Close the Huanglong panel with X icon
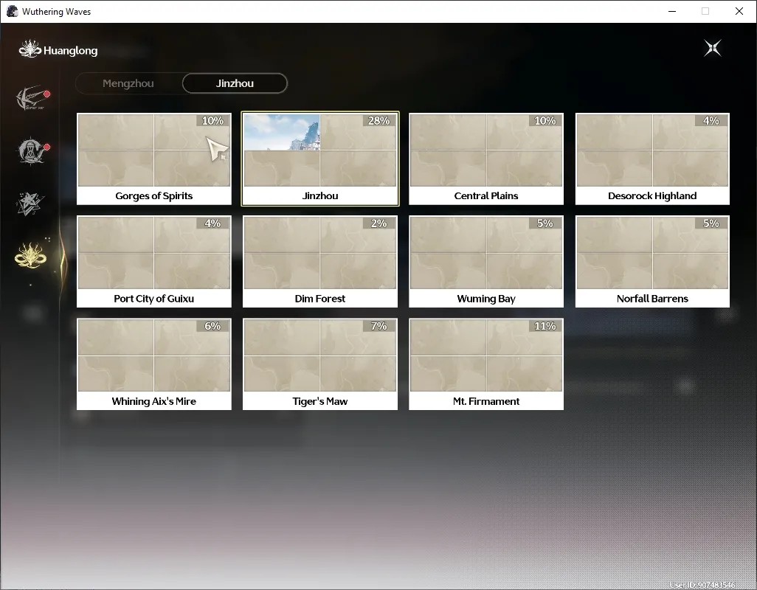Screen dimensions: 757x590 (x=713, y=48)
